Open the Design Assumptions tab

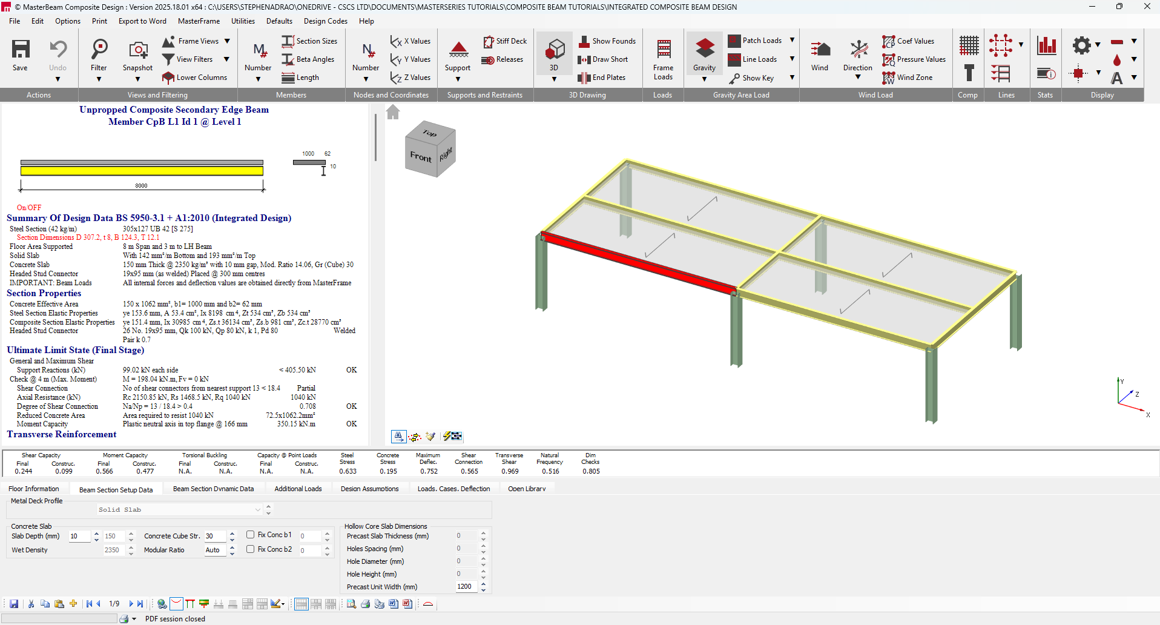(x=369, y=489)
